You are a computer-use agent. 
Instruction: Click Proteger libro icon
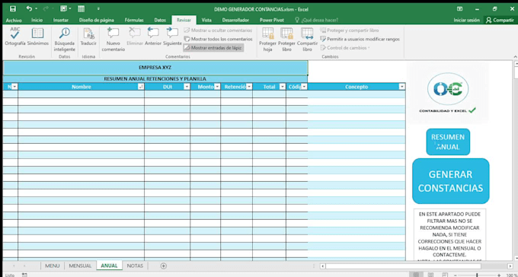coord(286,40)
